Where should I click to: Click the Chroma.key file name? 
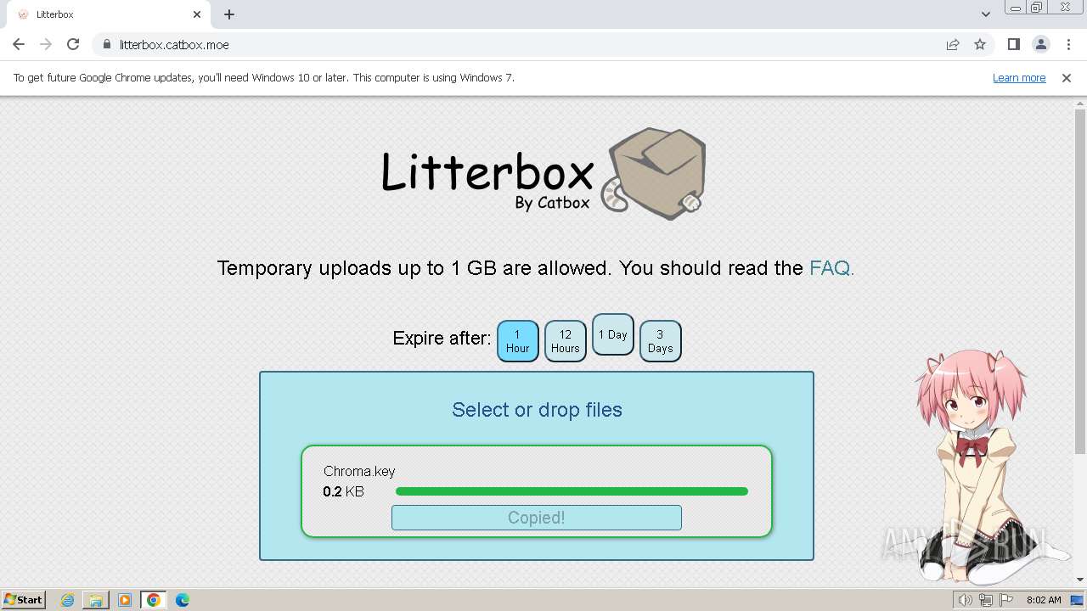pos(359,471)
